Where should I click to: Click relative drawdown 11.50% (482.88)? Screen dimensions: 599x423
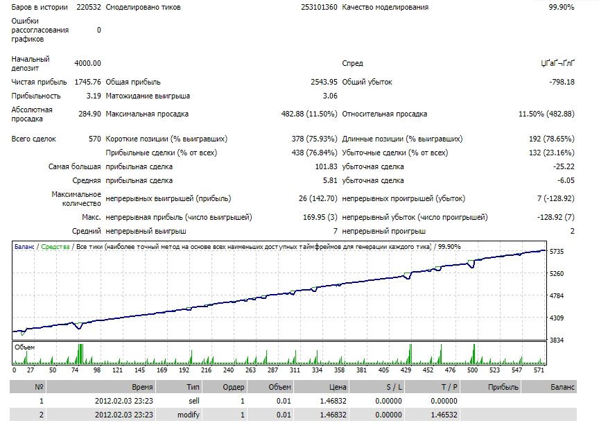coord(546,114)
